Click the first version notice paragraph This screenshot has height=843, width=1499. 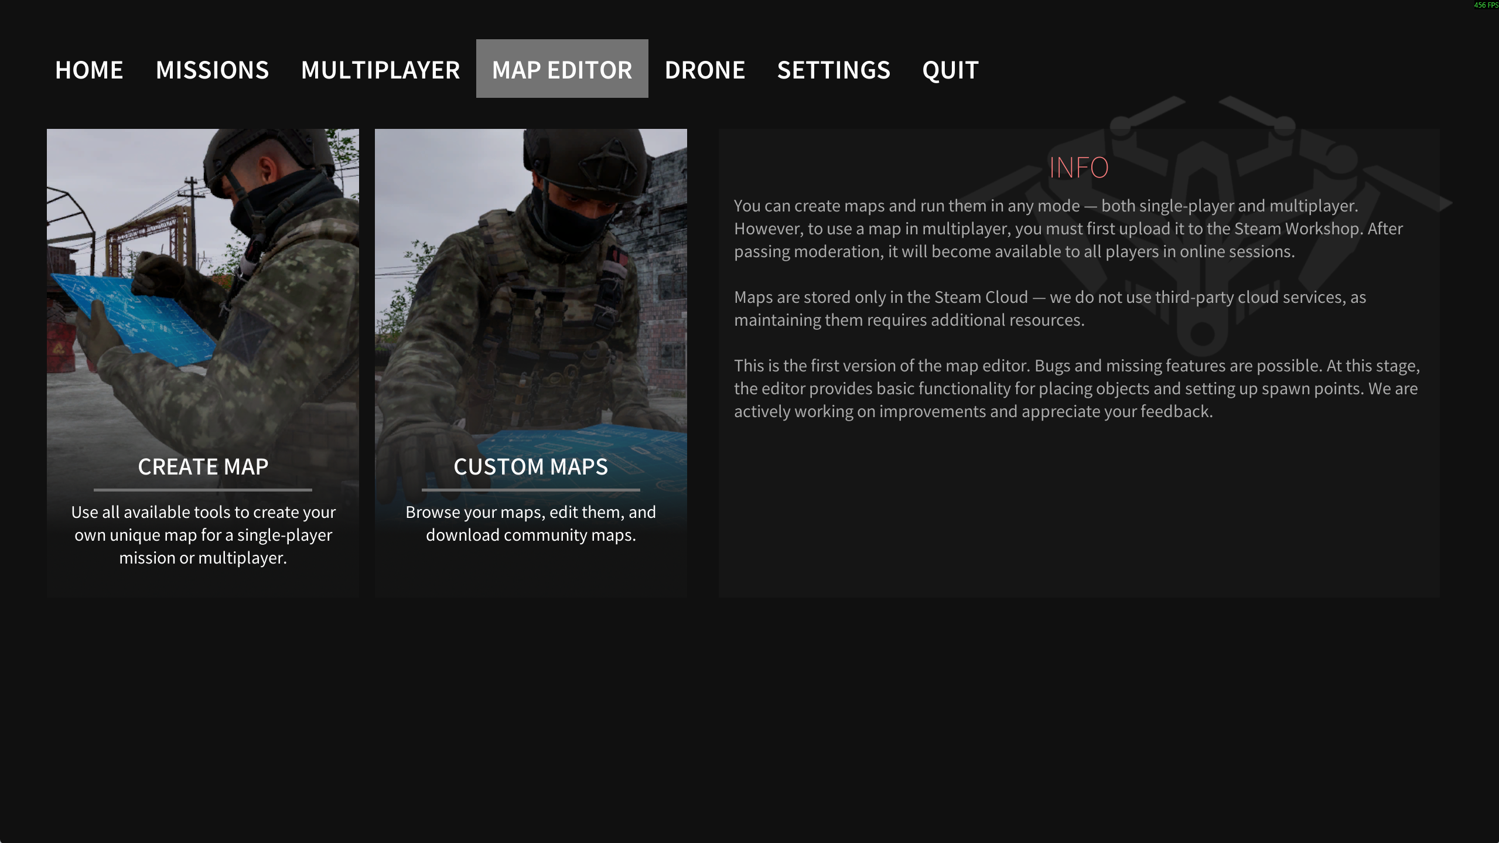(x=1077, y=388)
